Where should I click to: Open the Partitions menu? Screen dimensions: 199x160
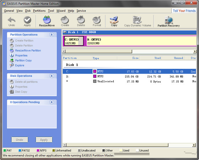tap(39, 11)
